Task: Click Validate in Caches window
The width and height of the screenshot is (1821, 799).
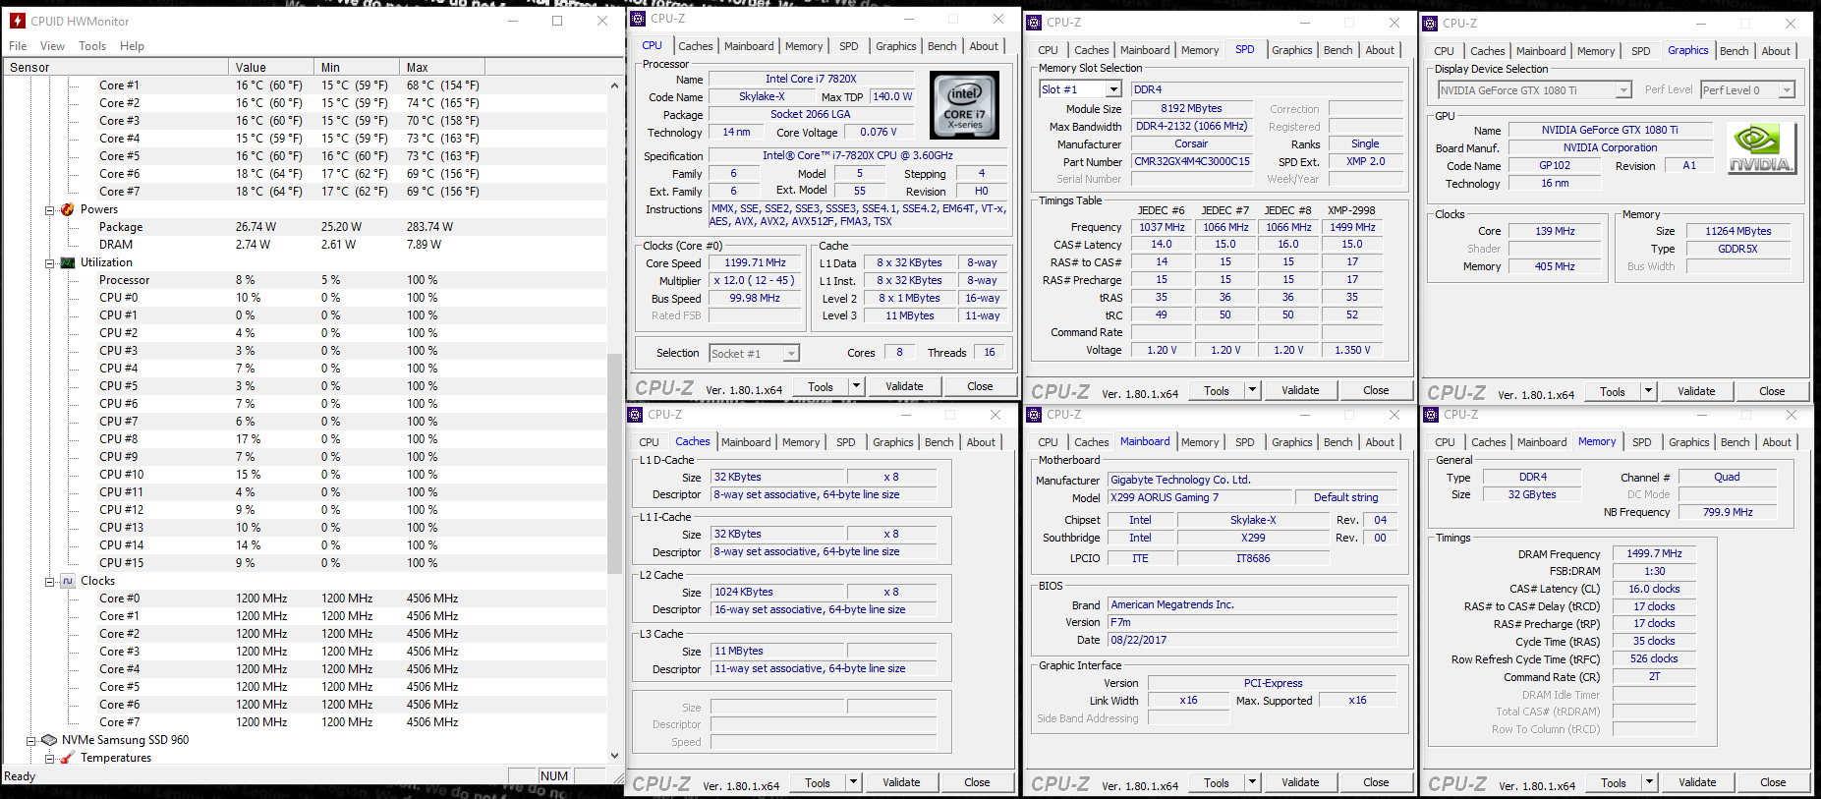Action: [x=901, y=782]
